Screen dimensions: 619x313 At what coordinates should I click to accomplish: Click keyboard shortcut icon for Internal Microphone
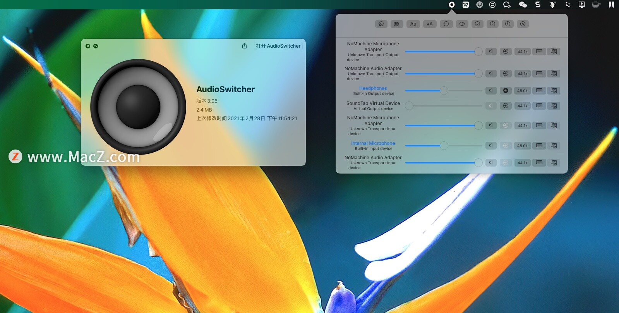click(x=539, y=146)
